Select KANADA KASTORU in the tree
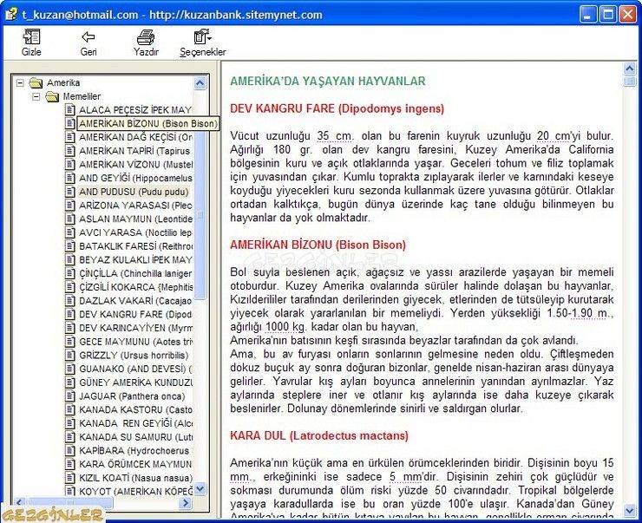 point(135,409)
